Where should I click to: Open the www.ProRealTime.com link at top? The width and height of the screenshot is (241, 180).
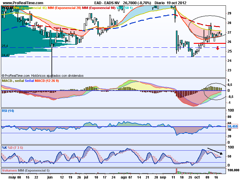20,3
